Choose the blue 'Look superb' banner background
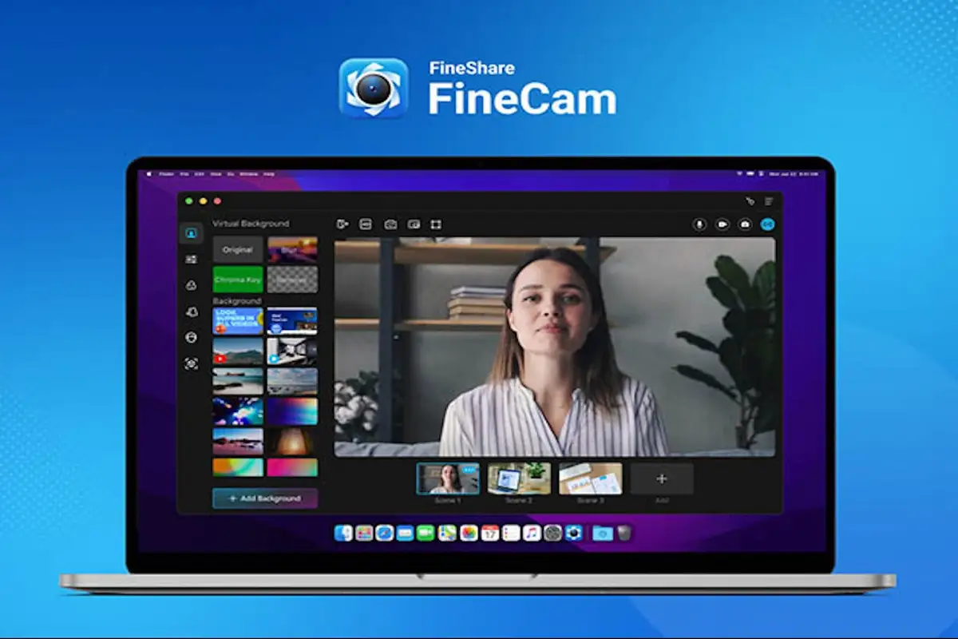 [238, 320]
